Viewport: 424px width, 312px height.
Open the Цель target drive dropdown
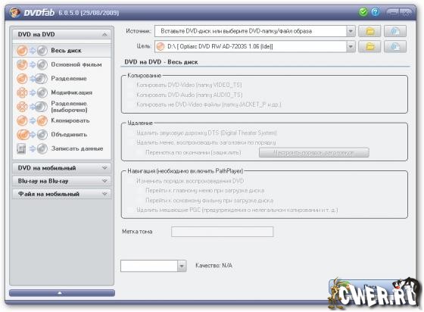tap(351, 46)
